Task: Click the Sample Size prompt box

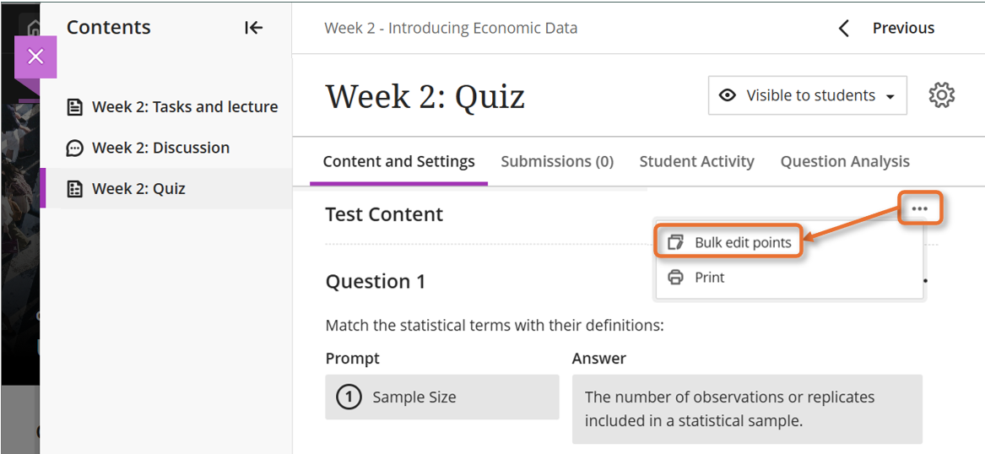Action: (x=441, y=397)
